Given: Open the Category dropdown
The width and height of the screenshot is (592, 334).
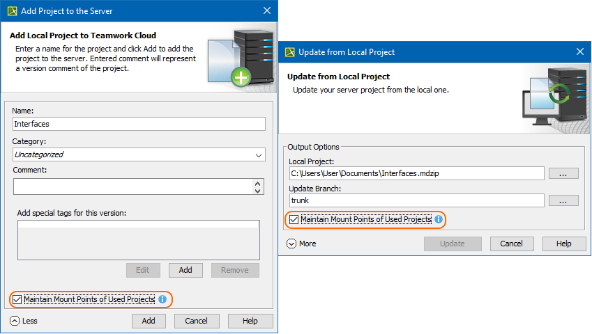Looking at the screenshot, I should click(139, 155).
